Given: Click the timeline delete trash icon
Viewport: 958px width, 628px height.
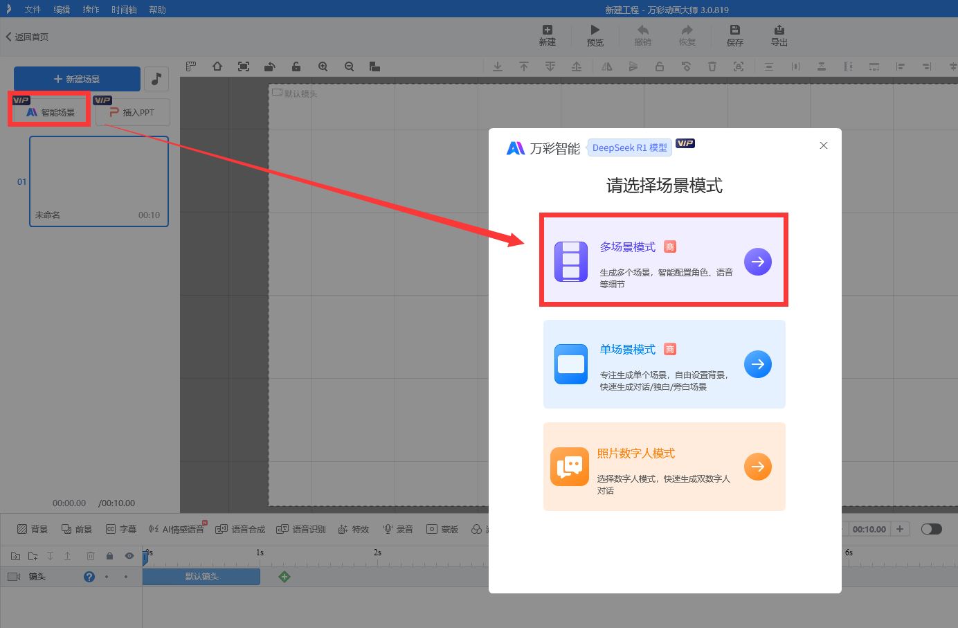Looking at the screenshot, I should click(x=91, y=556).
